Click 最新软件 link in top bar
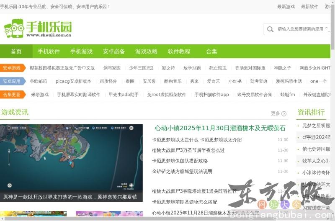335x221 pixels. (x=309, y=7)
